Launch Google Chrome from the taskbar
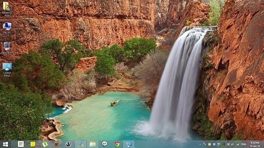 point(117,144)
